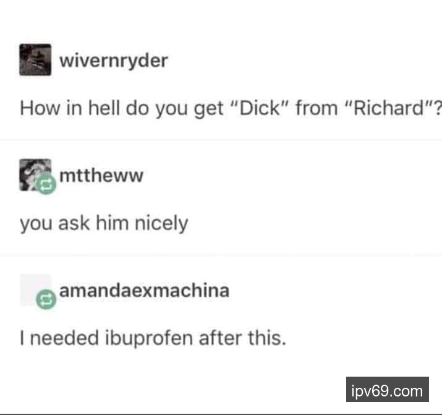Select the "Dick" from "Richard" post text
442x415 pixels.
coord(231,108)
